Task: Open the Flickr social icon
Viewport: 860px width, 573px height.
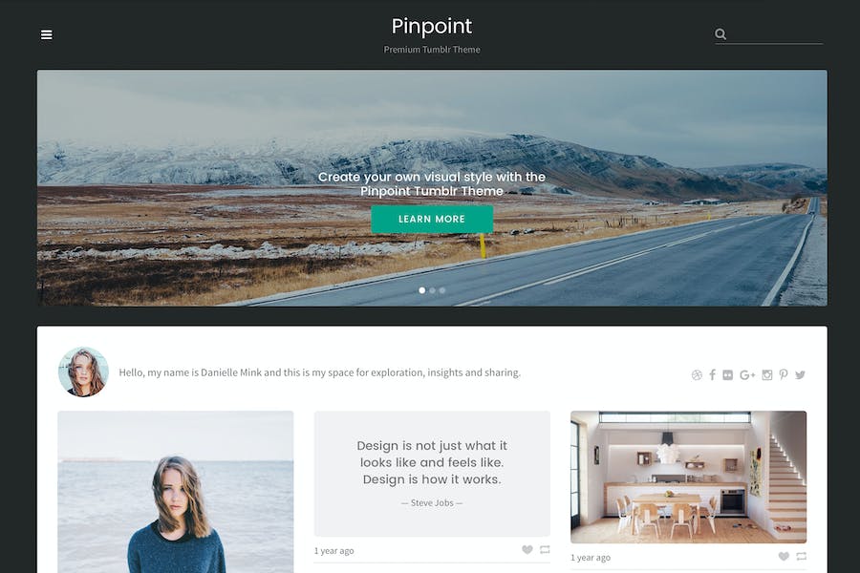Action: click(728, 375)
